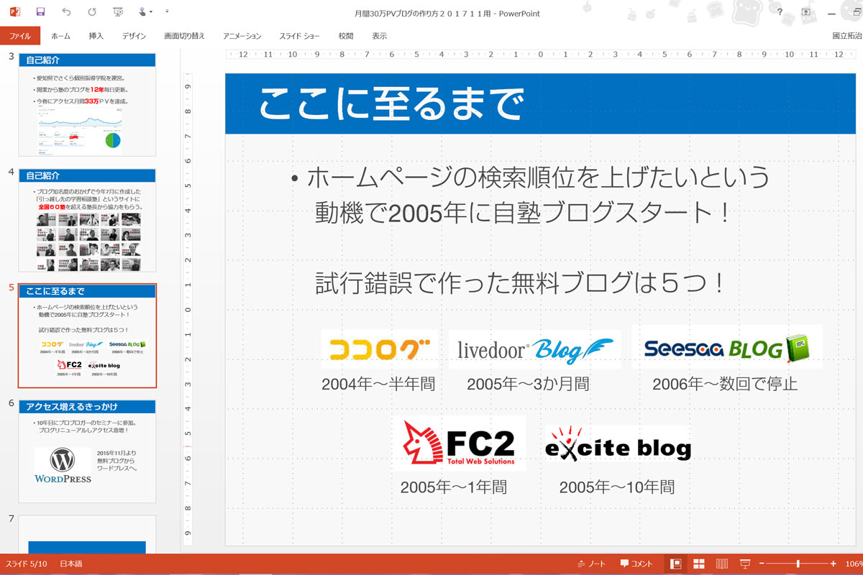Open the コメント comments pane
The image size is (863, 575).
tap(636, 563)
